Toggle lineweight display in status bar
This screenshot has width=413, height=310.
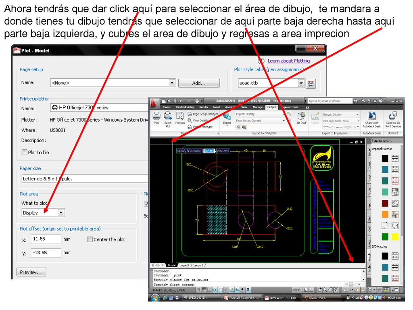[x=242, y=290]
